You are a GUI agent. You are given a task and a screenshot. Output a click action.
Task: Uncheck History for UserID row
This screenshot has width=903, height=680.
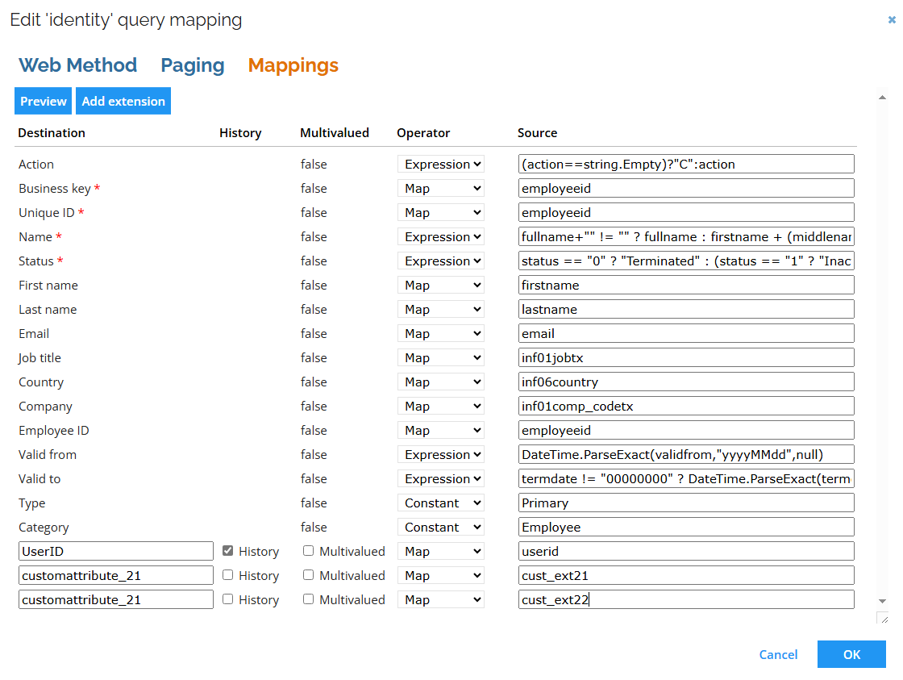[x=227, y=551]
